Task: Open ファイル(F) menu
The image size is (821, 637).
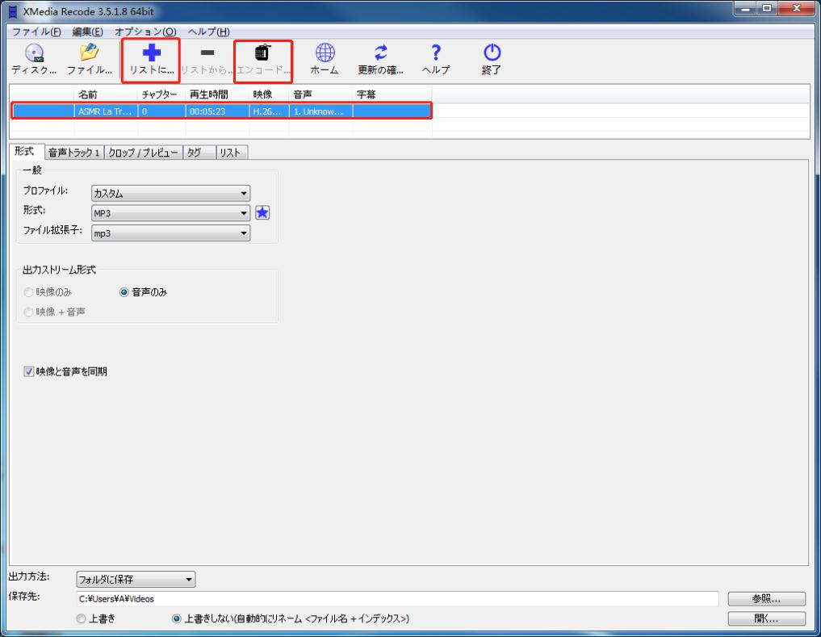Action: click(36, 32)
